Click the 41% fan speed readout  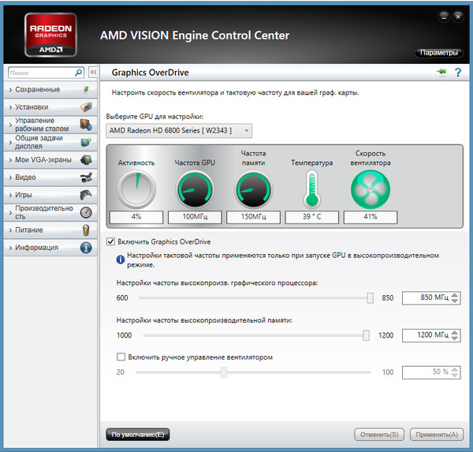tap(371, 217)
